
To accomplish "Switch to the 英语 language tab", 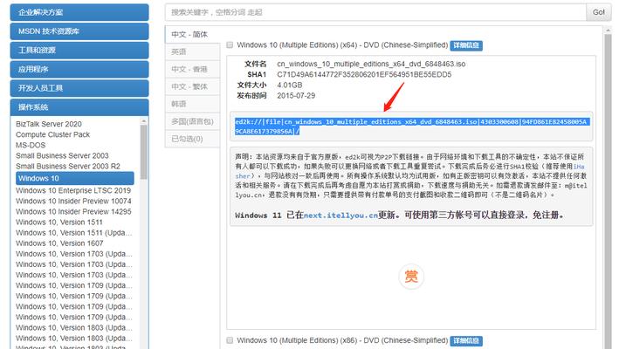I will [192, 51].
